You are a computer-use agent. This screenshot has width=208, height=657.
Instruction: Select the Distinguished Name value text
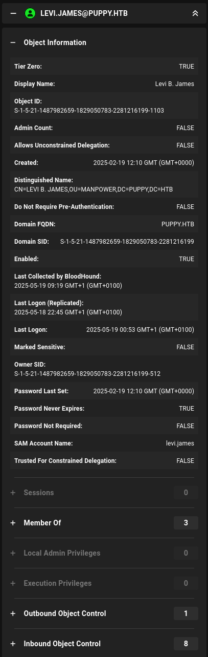tap(94, 189)
